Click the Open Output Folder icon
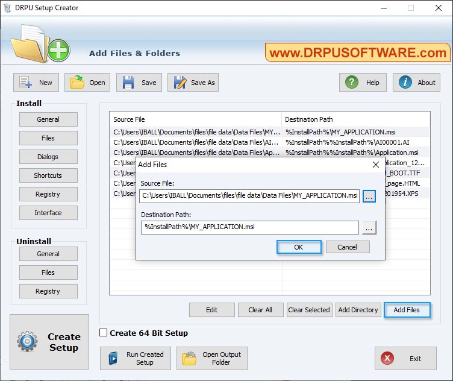 [189, 359]
